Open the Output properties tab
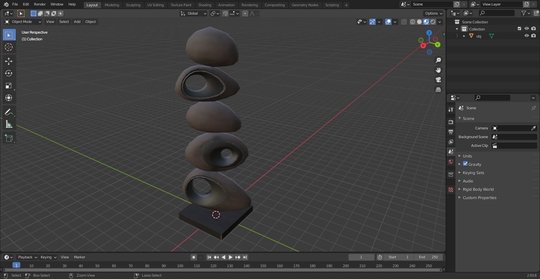Image resolution: width=540 pixels, height=279 pixels. pos(451,132)
